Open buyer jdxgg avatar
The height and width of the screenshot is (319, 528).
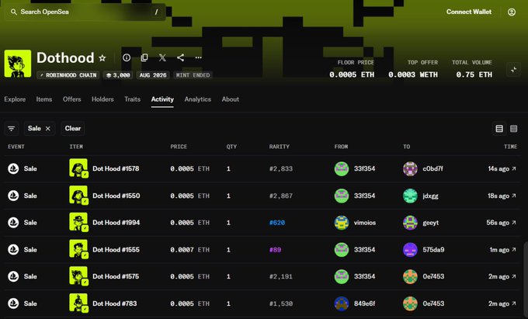(x=410, y=196)
